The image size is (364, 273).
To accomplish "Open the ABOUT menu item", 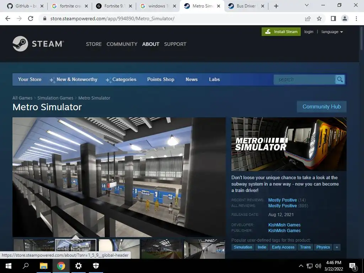I will pyautogui.click(x=151, y=44).
